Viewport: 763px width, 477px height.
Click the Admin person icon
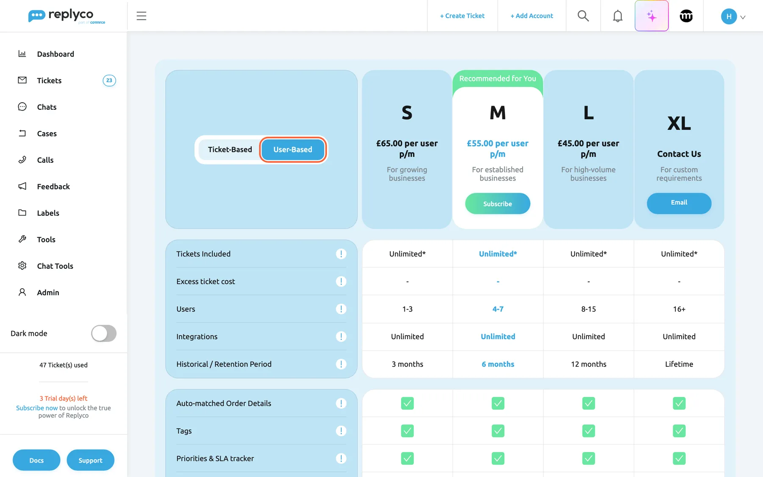click(x=22, y=292)
